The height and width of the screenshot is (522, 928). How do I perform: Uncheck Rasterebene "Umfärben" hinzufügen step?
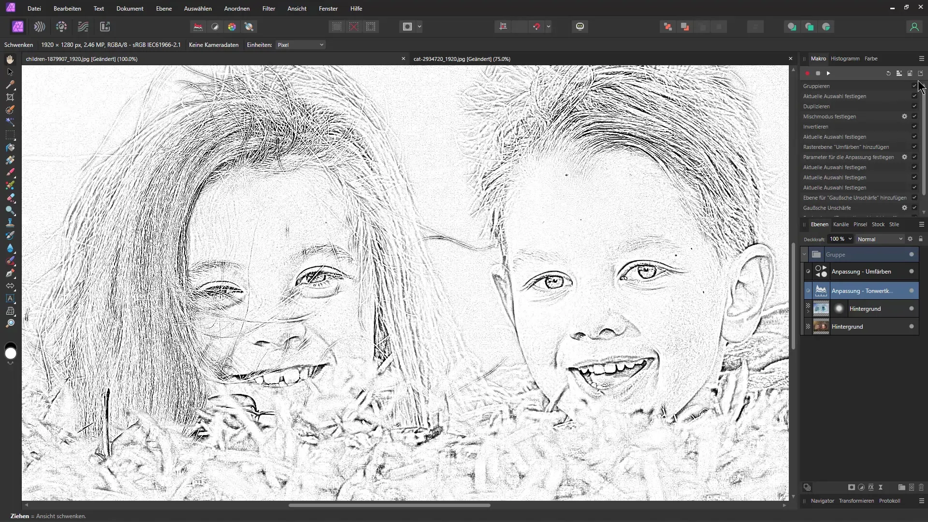[x=914, y=147]
